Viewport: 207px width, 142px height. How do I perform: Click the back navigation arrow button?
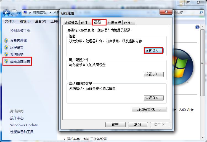click(6, 13)
